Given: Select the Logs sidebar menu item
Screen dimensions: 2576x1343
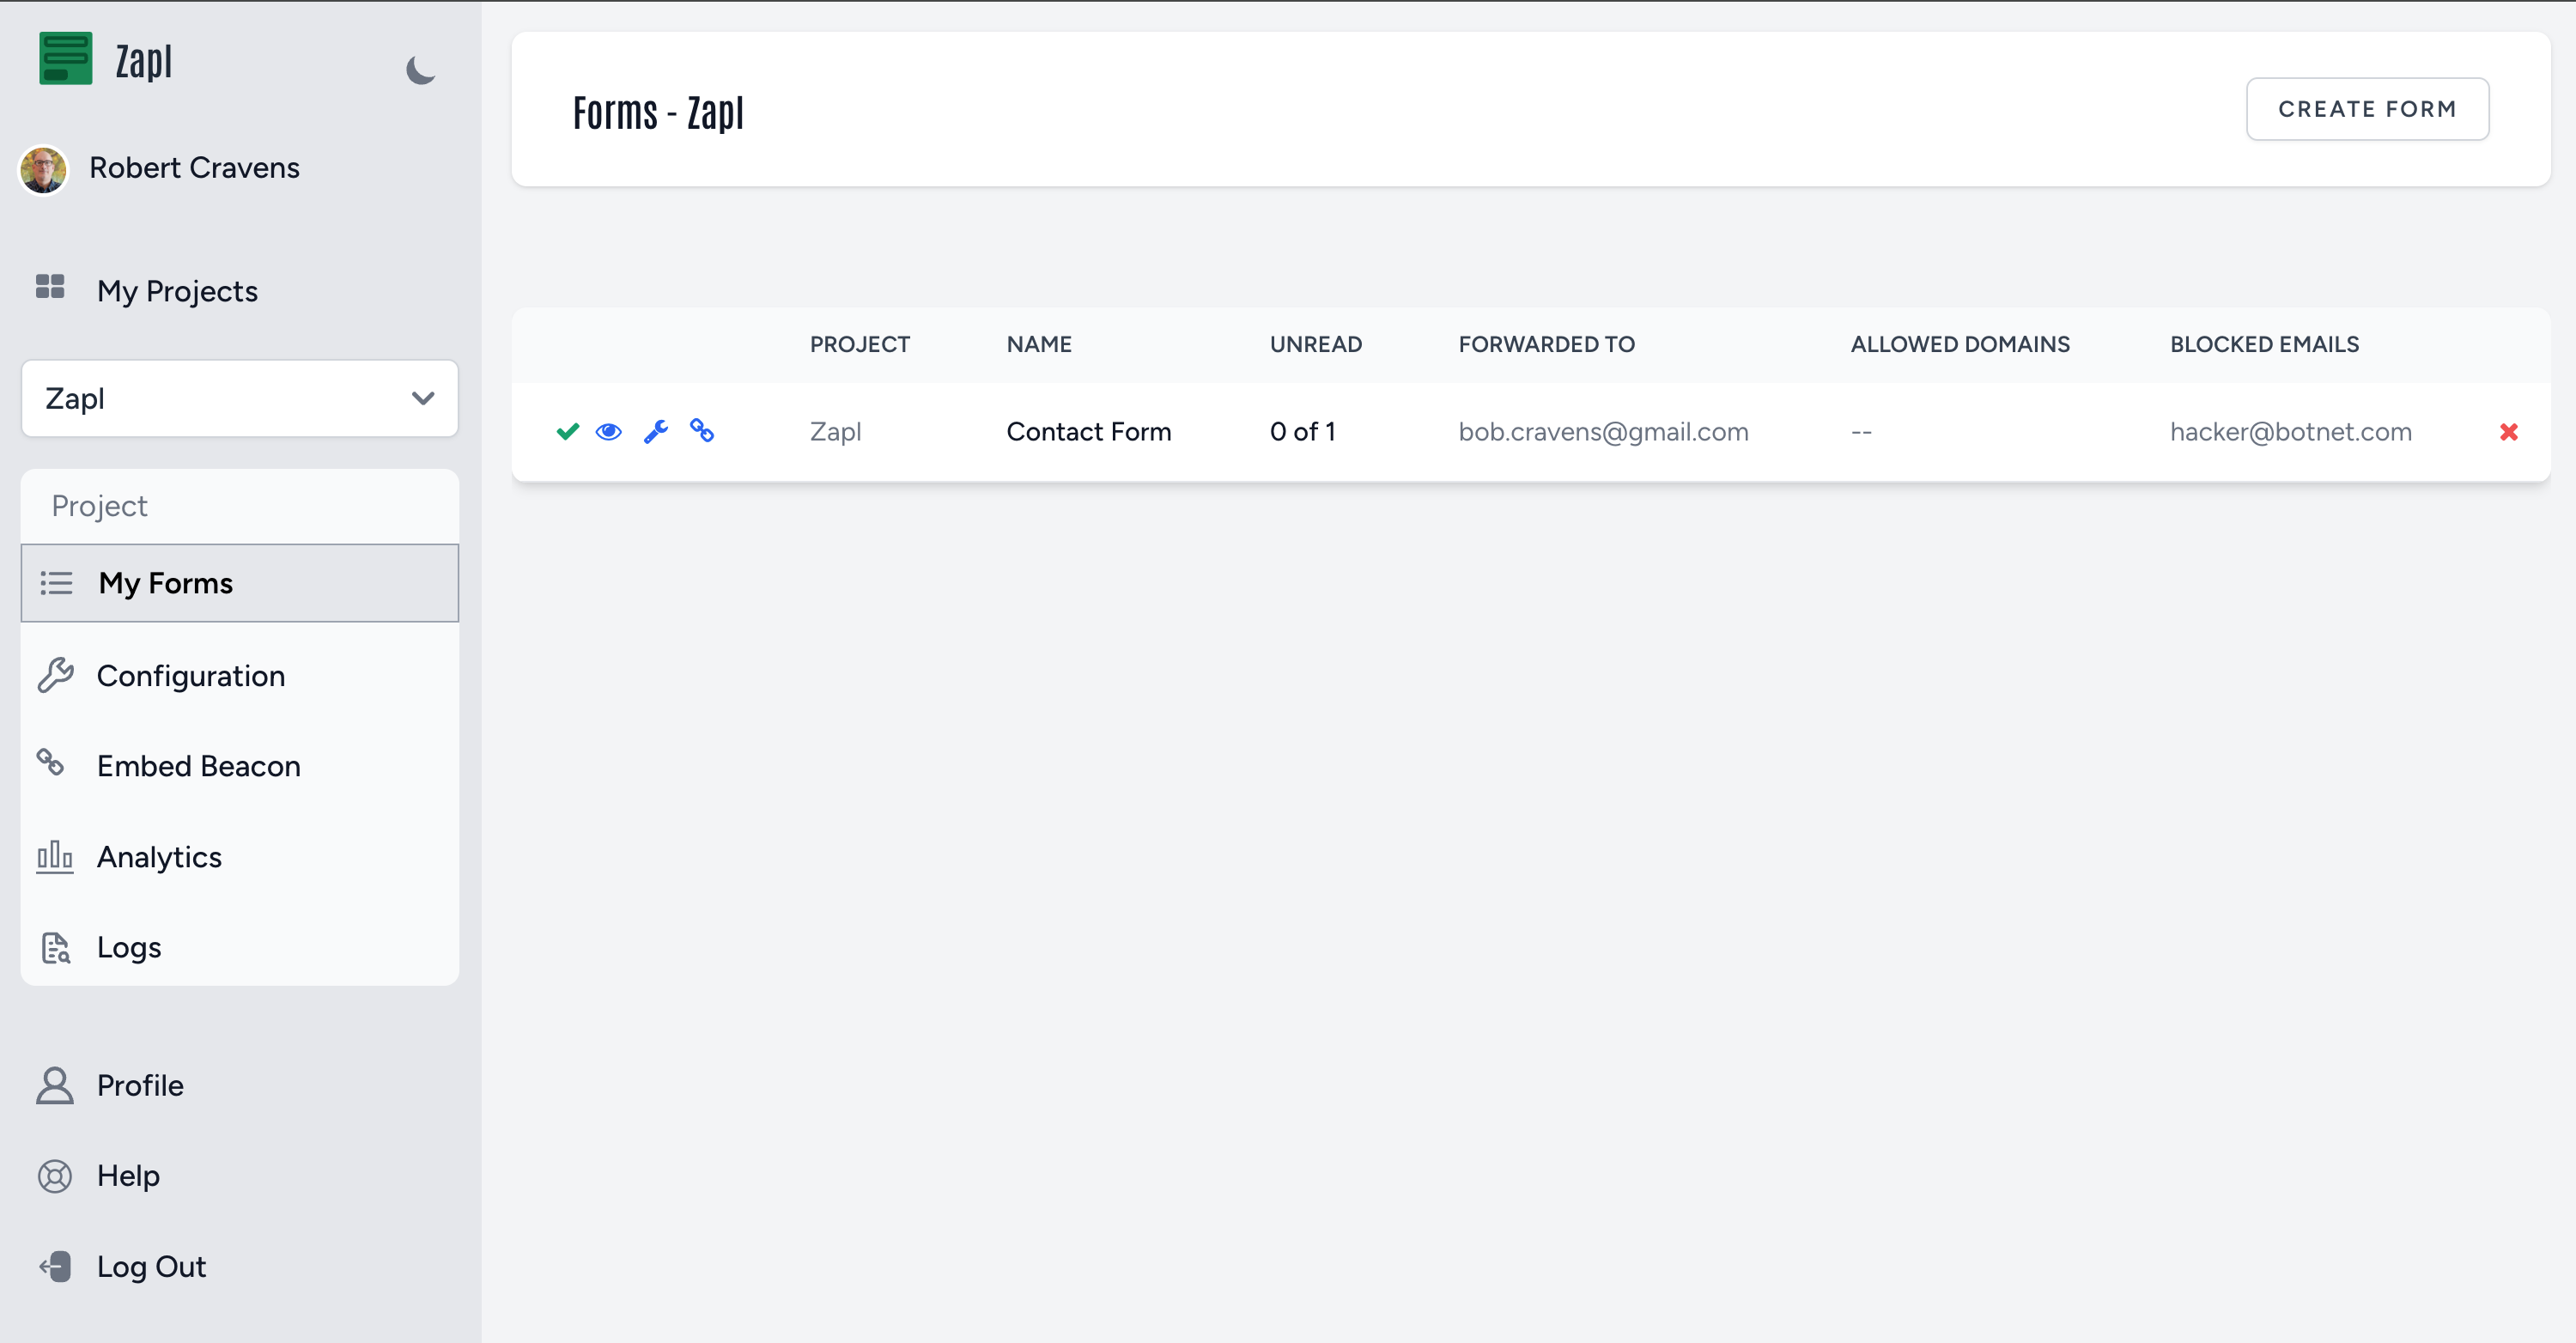Looking at the screenshot, I should [128, 948].
